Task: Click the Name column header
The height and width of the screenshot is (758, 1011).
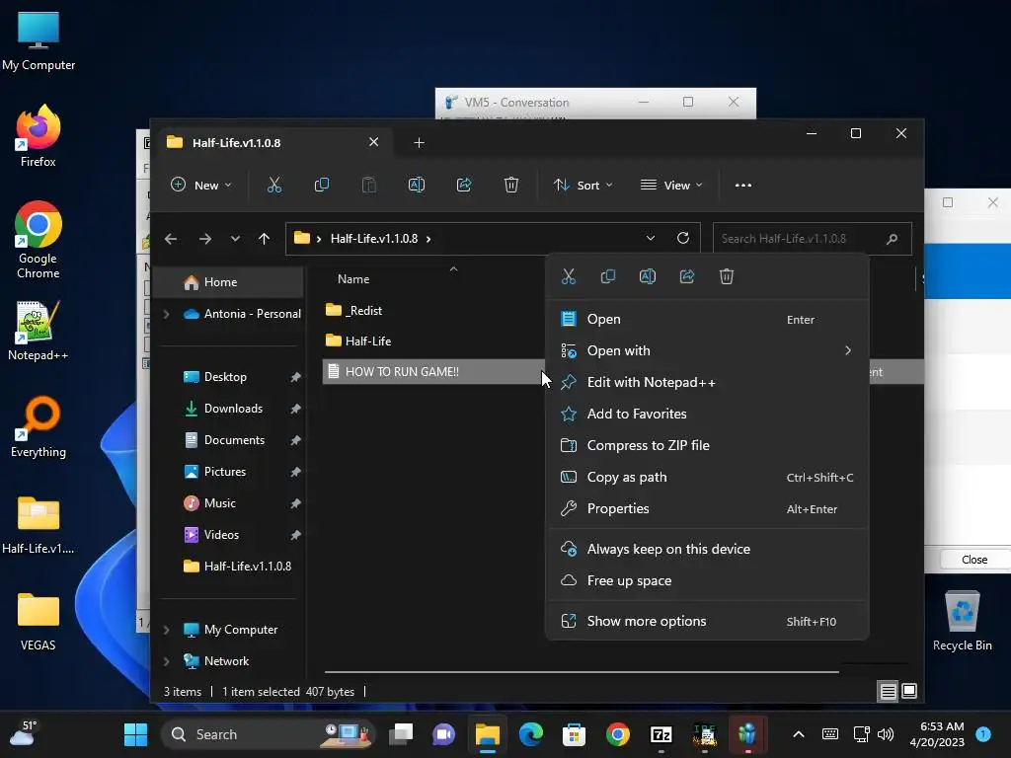Action: click(353, 279)
